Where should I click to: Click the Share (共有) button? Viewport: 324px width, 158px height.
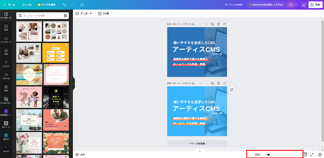pyautogui.click(x=316, y=5)
